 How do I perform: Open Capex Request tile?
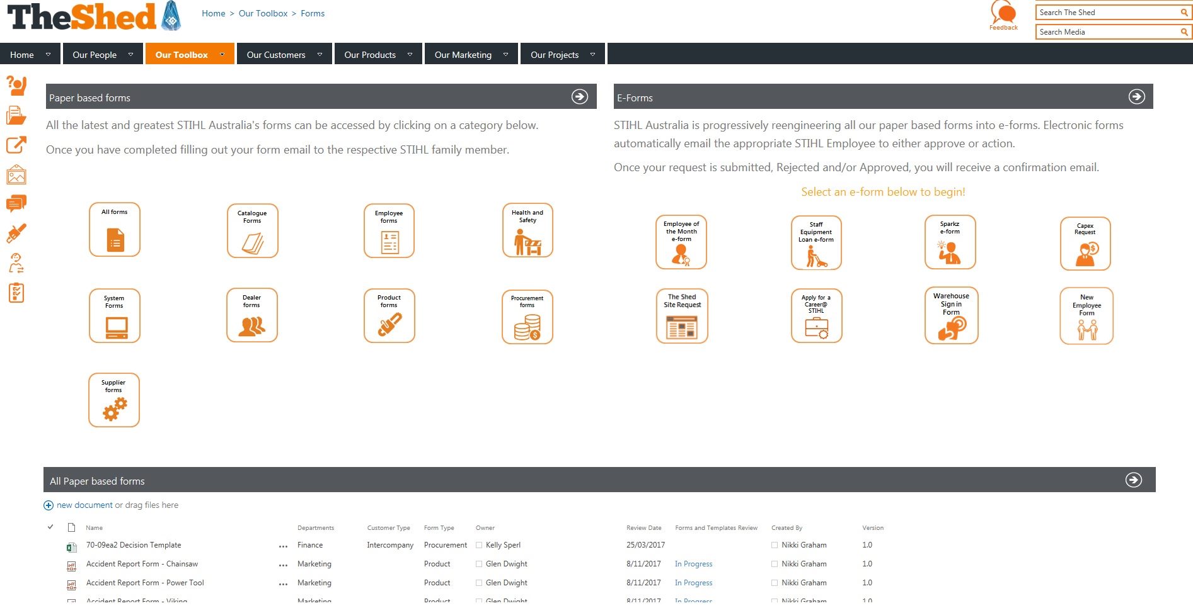1085,244
